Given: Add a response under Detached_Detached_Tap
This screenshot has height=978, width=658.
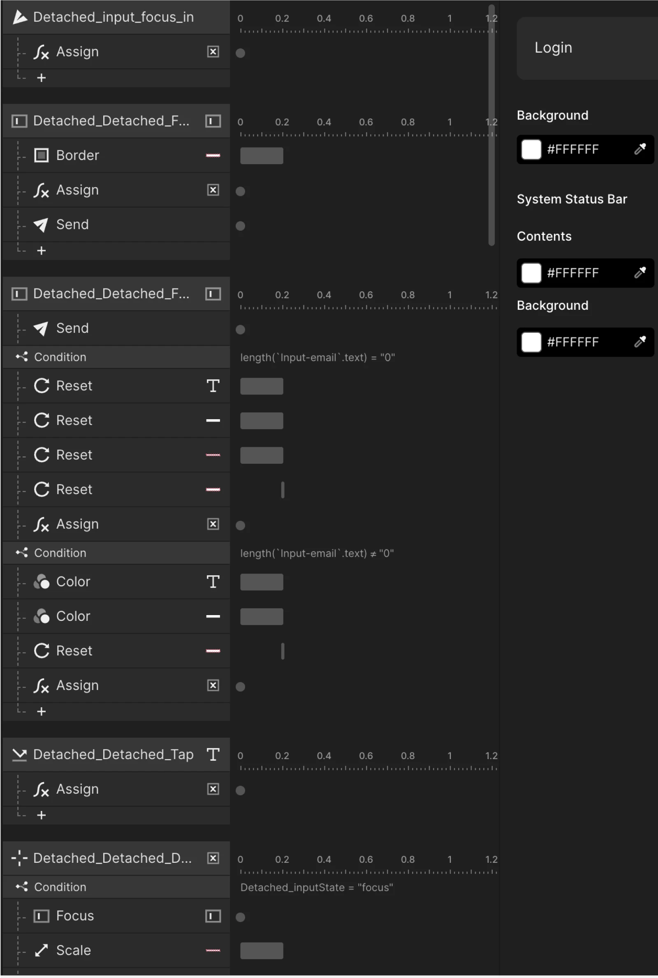Looking at the screenshot, I should tap(41, 815).
